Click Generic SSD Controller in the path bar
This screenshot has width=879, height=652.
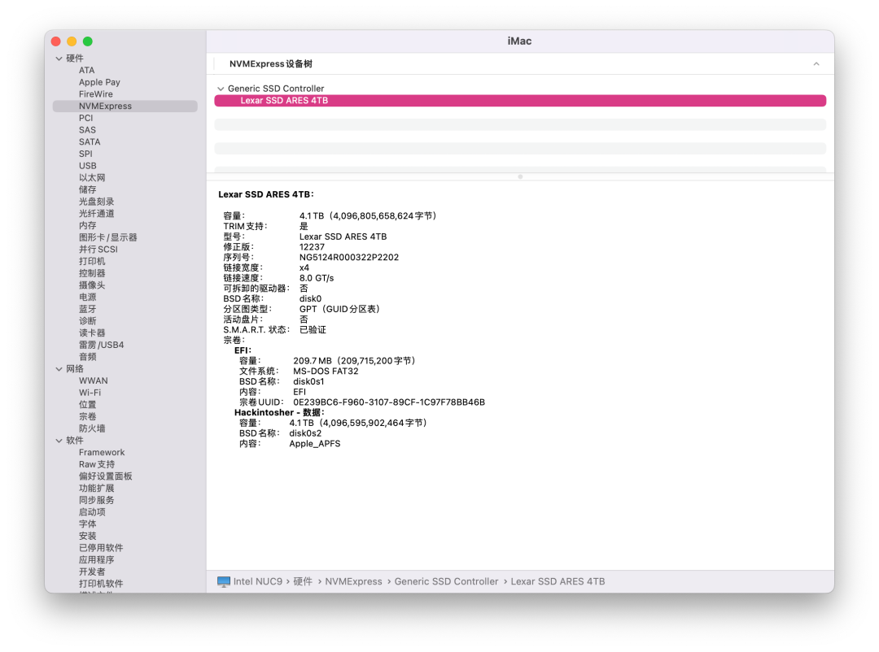coord(446,581)
